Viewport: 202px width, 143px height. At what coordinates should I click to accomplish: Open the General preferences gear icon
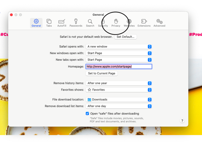(x=36, y=23)
